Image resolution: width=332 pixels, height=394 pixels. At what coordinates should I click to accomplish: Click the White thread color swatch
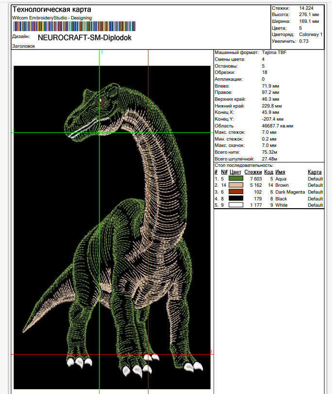coord(236,205)
